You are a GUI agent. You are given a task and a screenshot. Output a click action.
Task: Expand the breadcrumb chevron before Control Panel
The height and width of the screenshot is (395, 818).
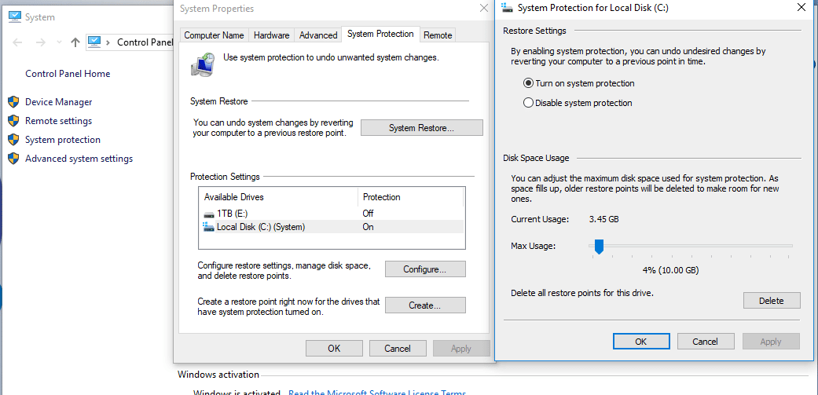coord(108,42)
